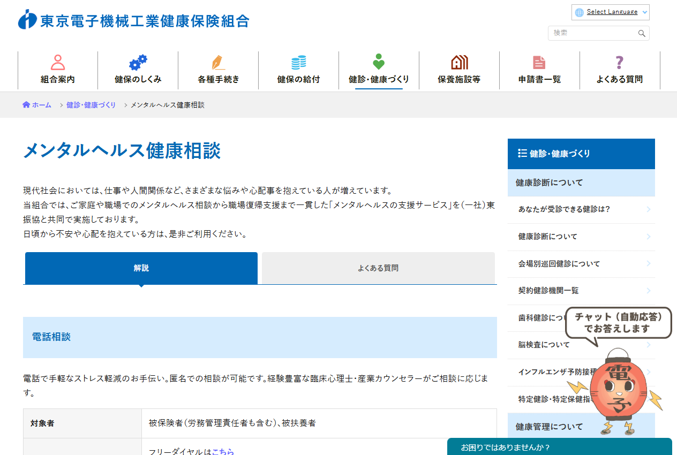Switch to the 解説 tab

141,268
